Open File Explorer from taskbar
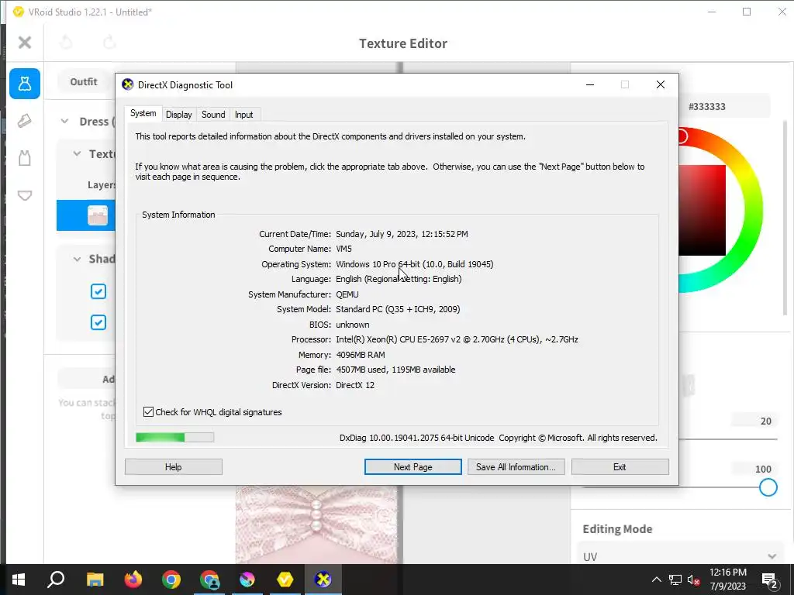This screenshot has height=595, width=794. (95, 580)
